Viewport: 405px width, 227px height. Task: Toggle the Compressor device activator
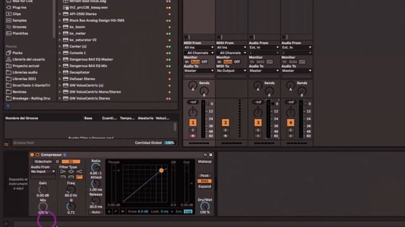(x=32, y=154)
